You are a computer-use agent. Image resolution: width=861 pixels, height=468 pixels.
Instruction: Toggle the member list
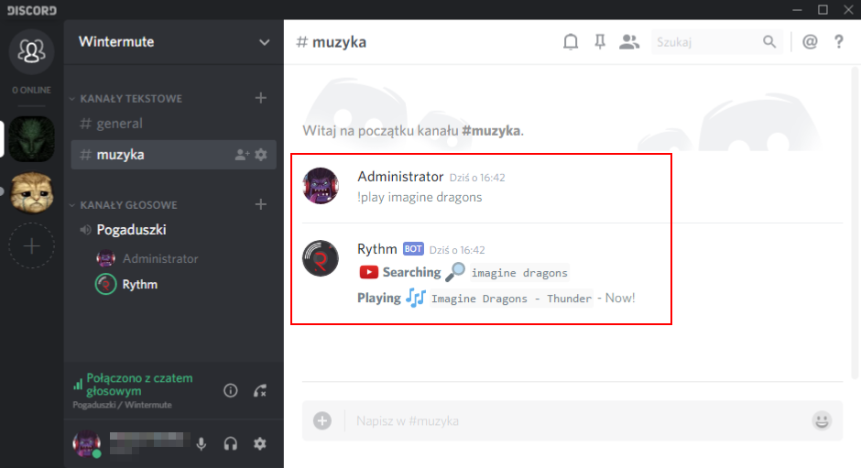(x=628, y=42)
